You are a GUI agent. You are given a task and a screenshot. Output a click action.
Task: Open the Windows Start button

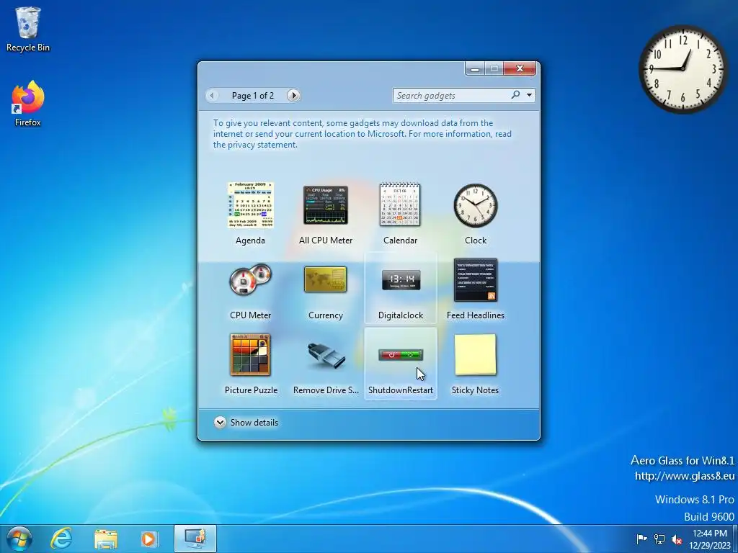[19, 539]
